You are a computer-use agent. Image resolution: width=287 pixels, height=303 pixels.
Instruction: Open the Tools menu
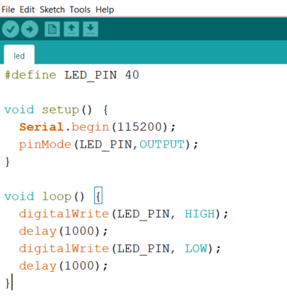[x=80, y=9]
